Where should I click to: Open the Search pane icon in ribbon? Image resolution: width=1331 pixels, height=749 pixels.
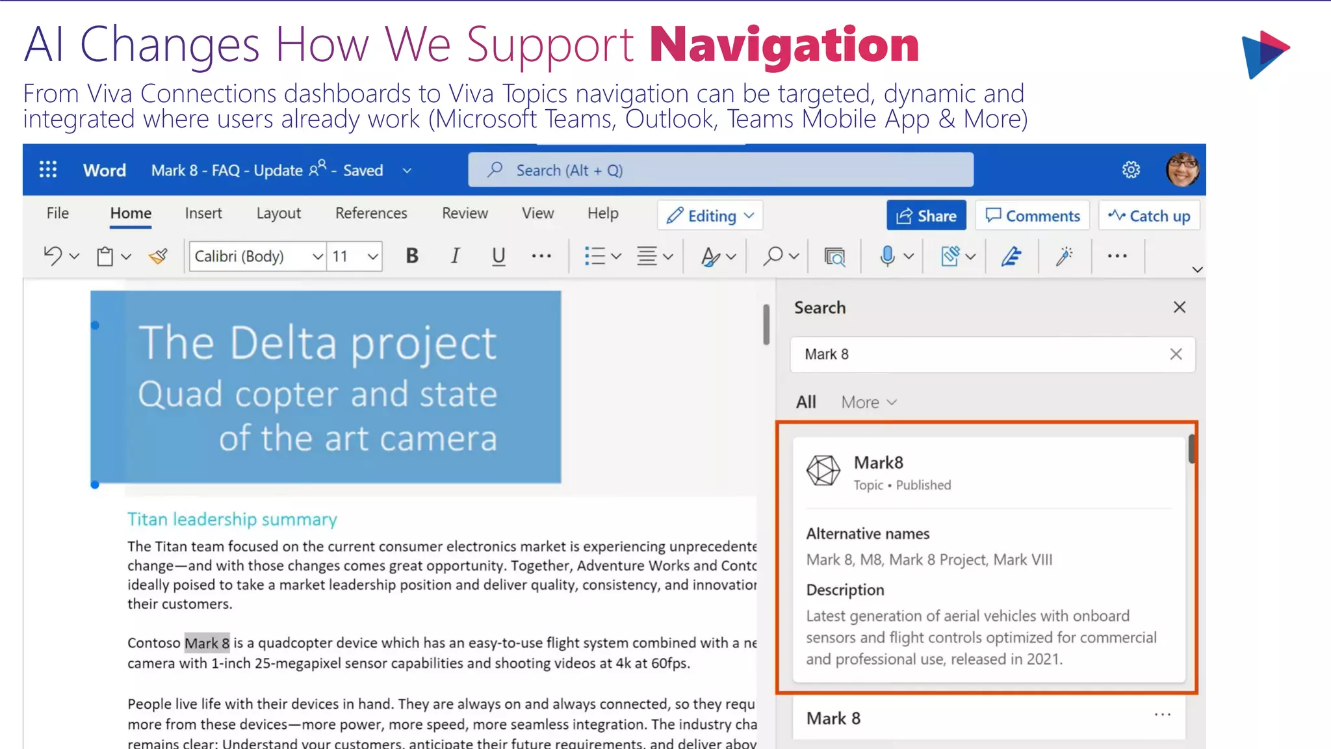[x=834, y=257]
